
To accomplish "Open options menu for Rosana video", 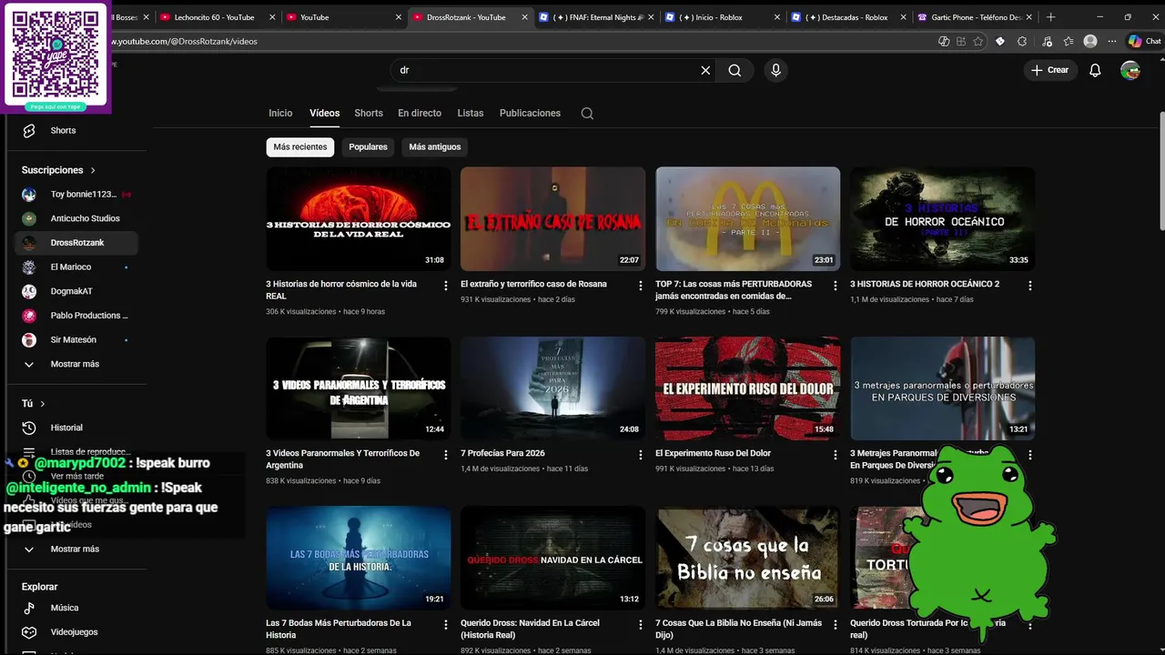I will 640,286.
